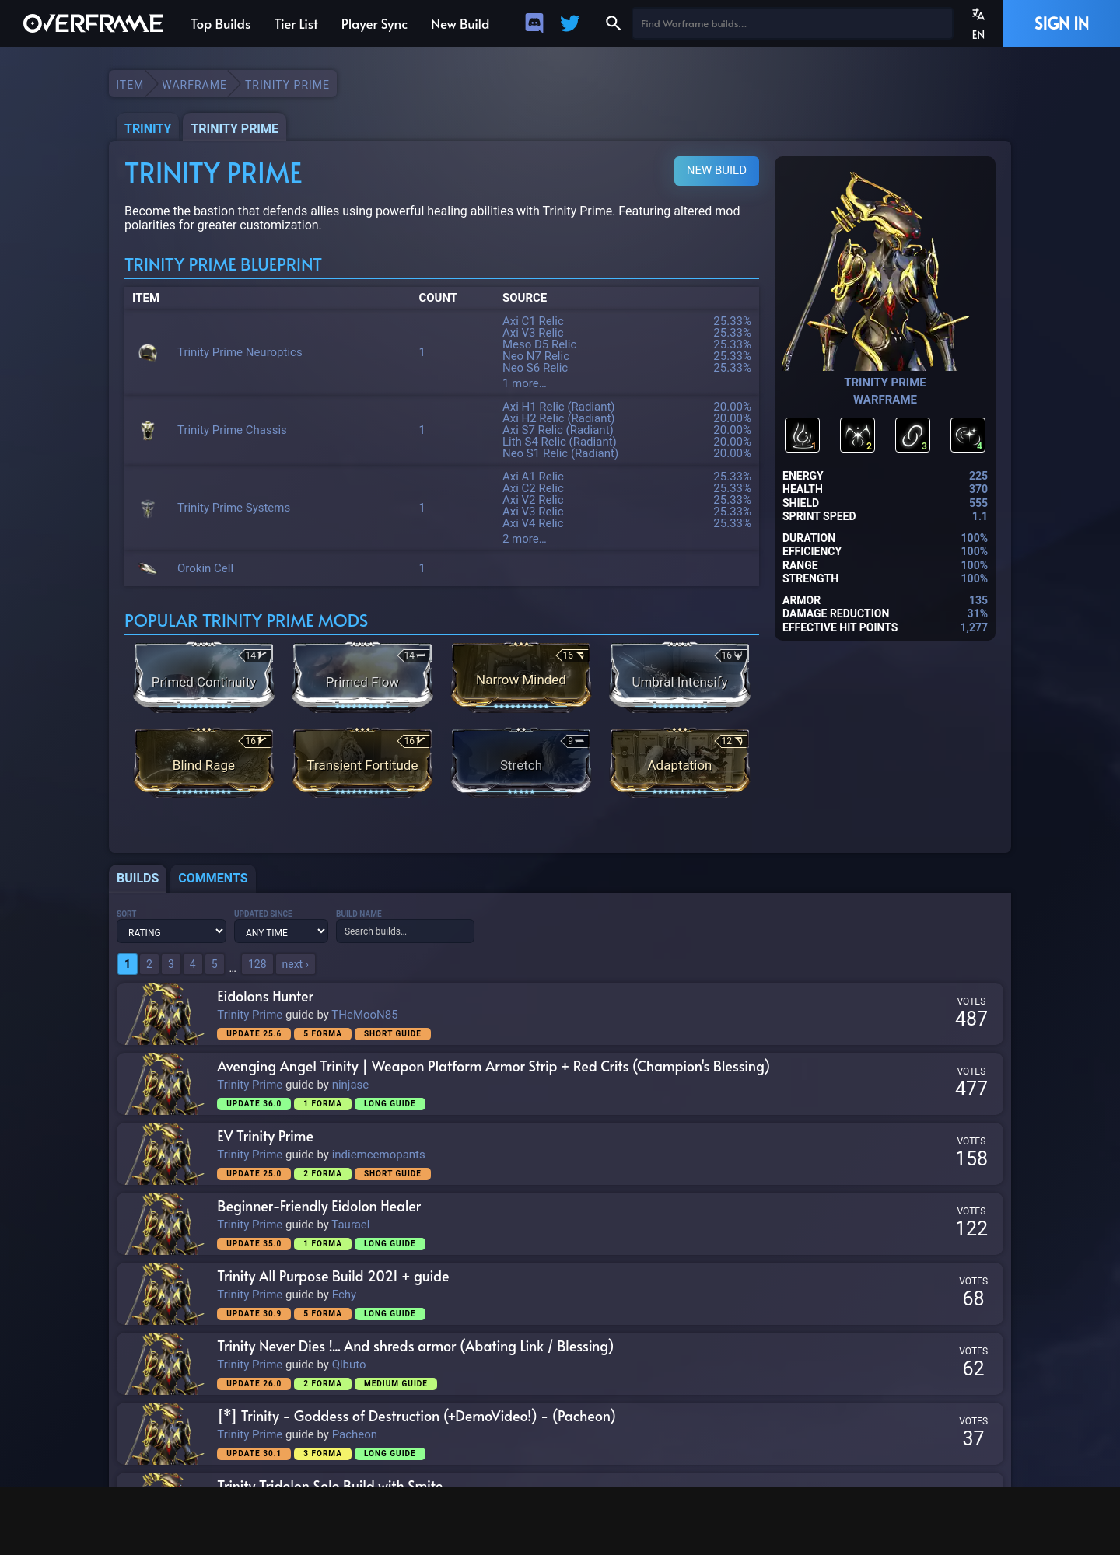Open Trinity Never Dies build title
1120x1555 pixels.
click(415, 1347)
